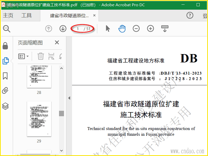Open the search/find text tool
This screenshot has height=156, width=208.
point(7,29)
